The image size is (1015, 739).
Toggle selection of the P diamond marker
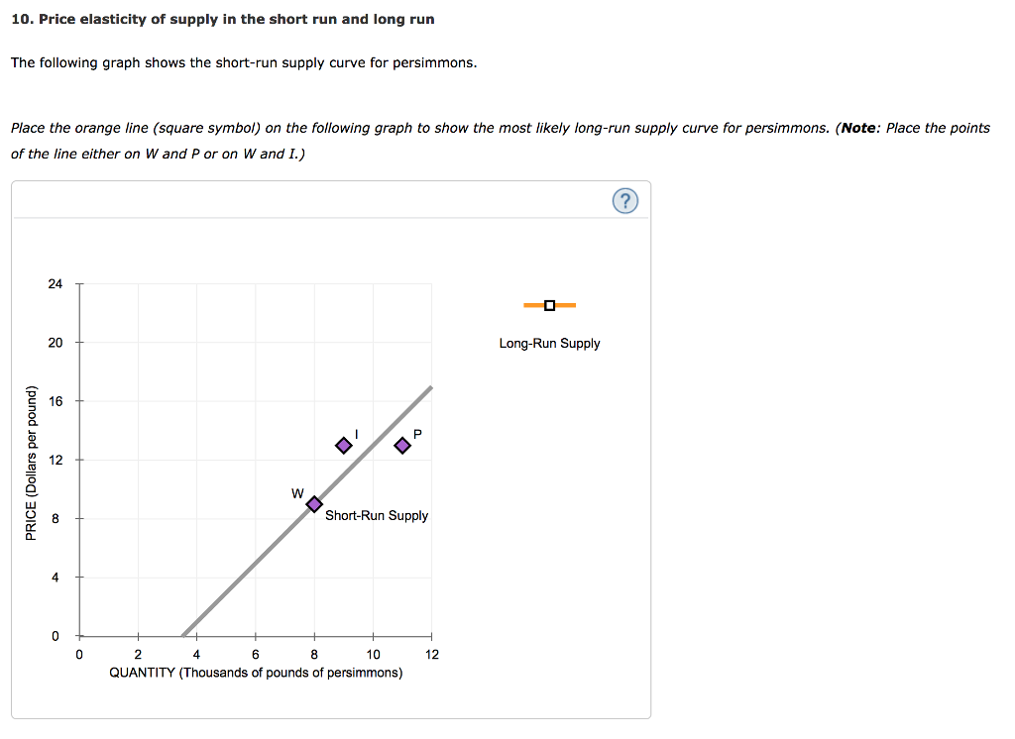(x=402, y=445)
